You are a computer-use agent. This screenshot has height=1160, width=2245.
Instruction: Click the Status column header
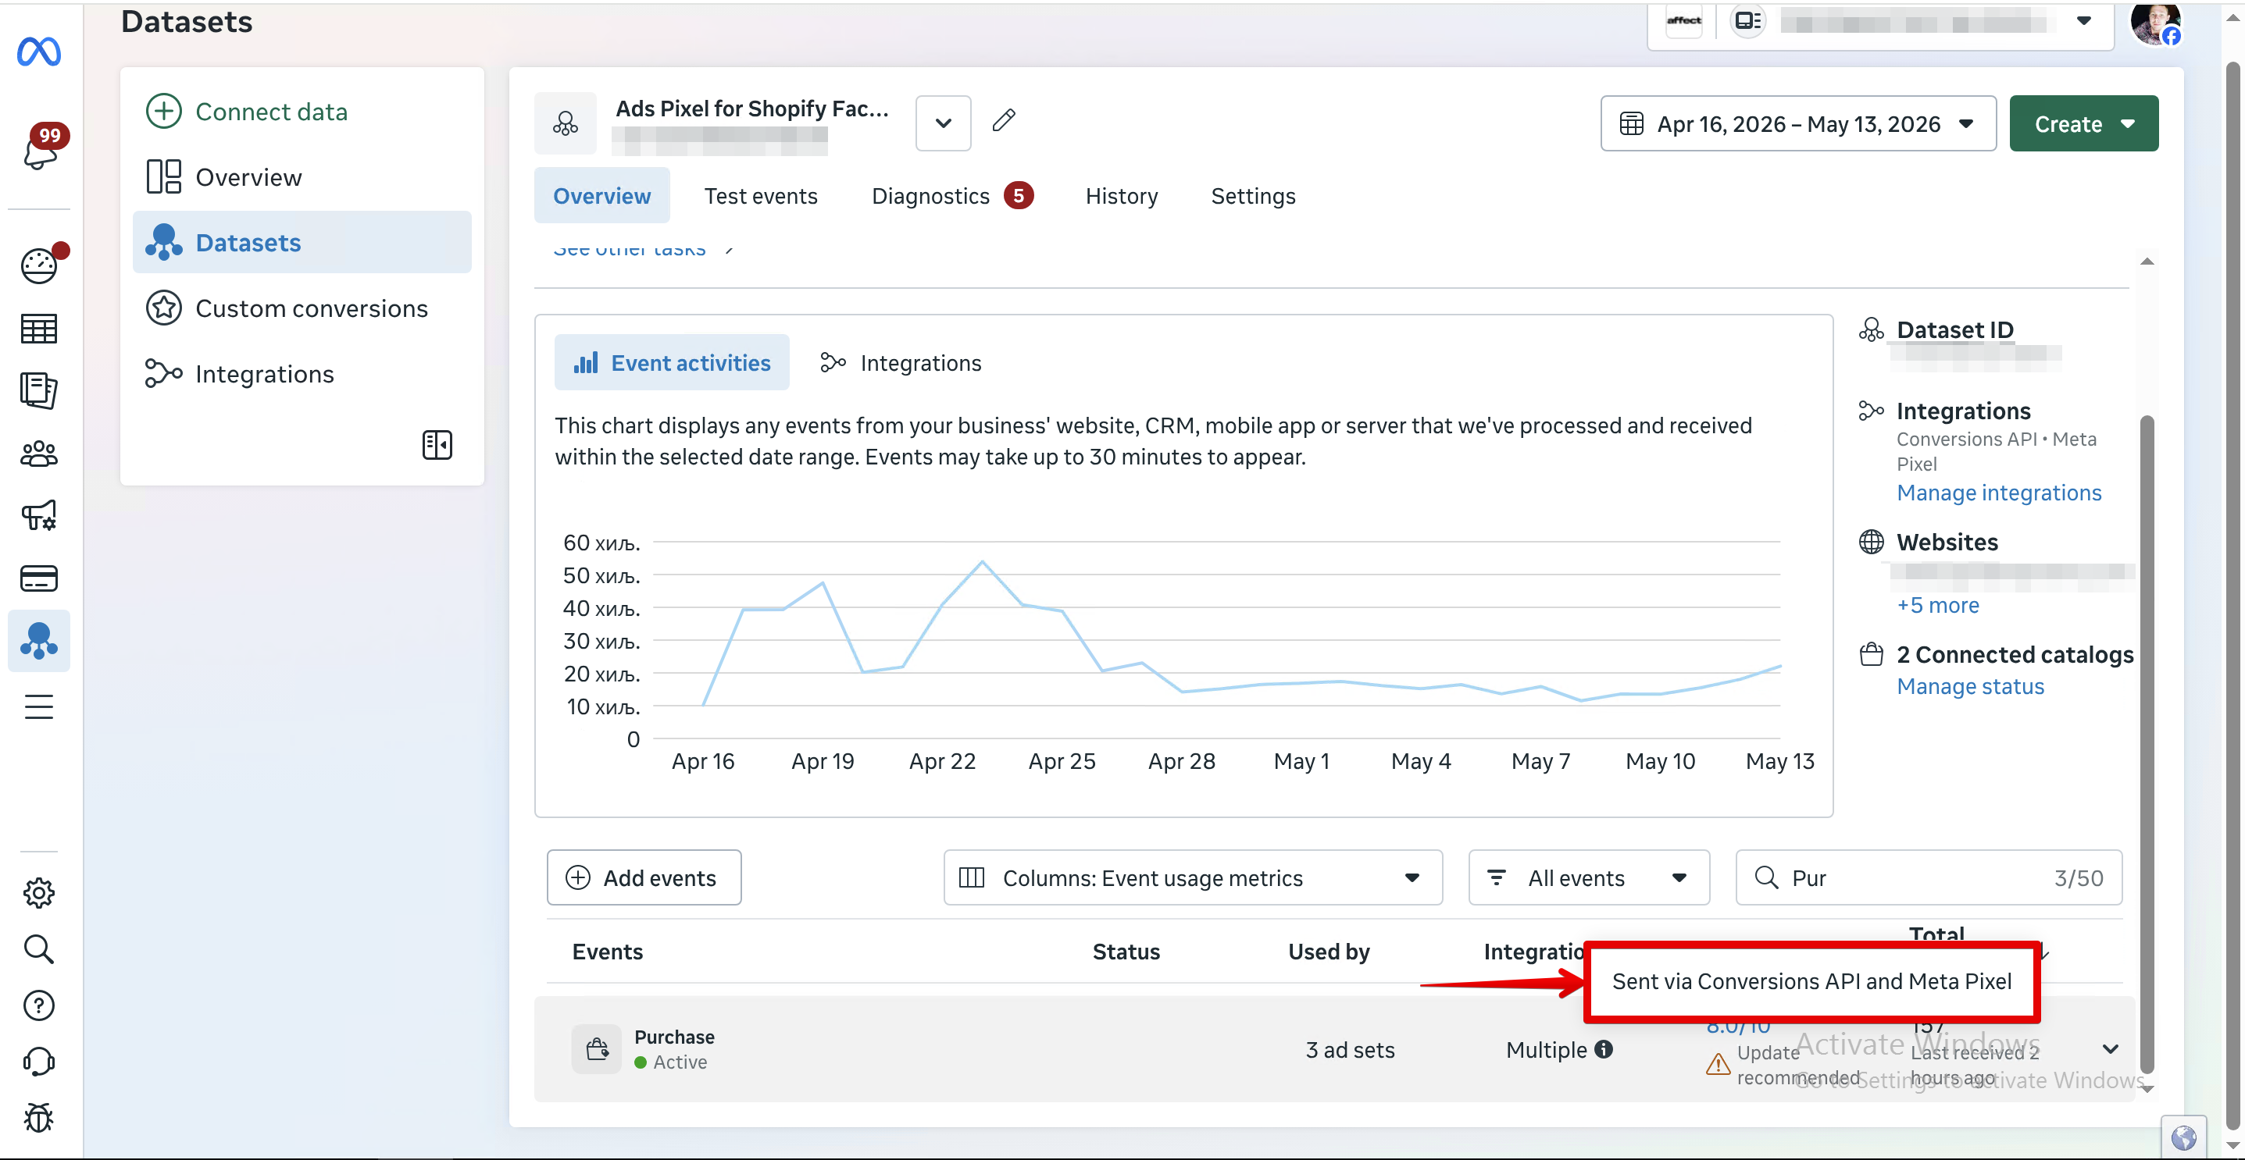coord(1125,951)
